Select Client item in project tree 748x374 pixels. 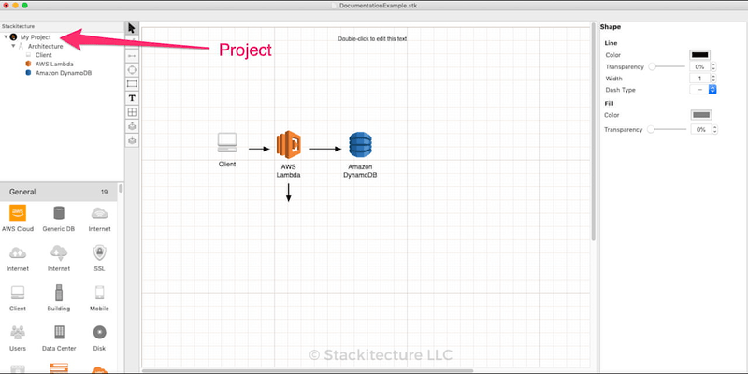click(x=44, y=54)
